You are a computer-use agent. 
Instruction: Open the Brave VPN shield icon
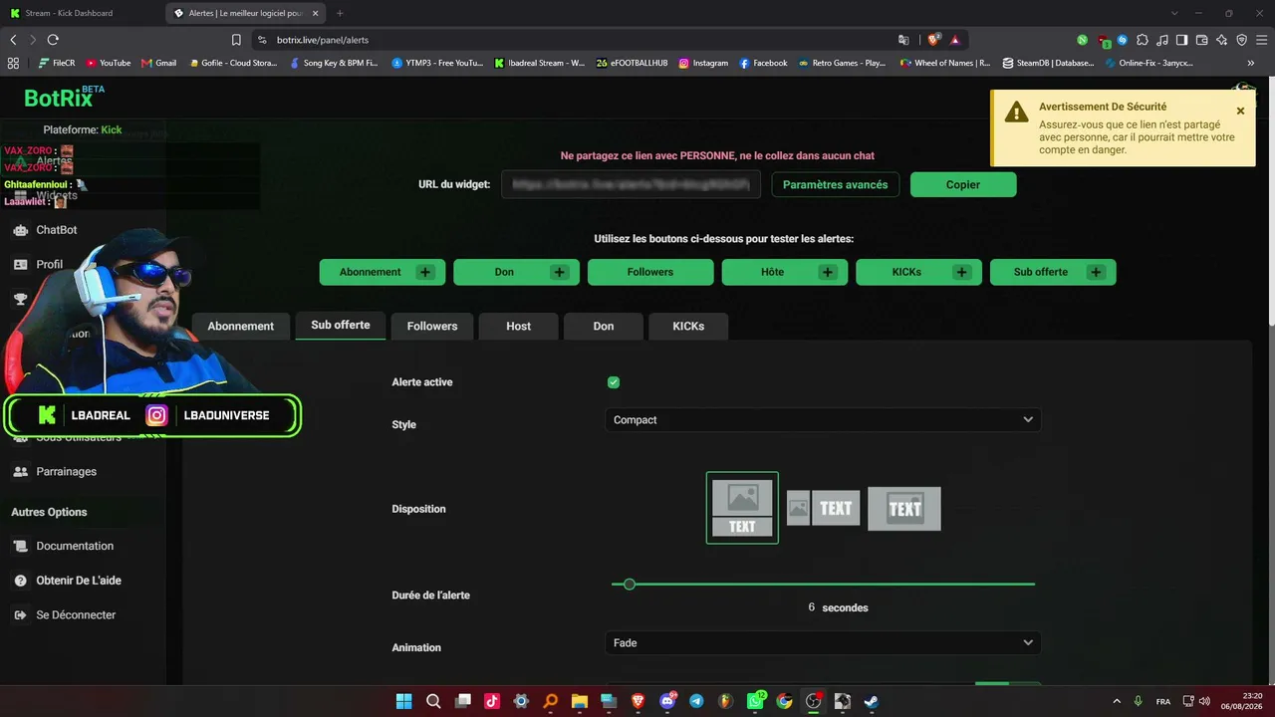tap(1242, 40)
